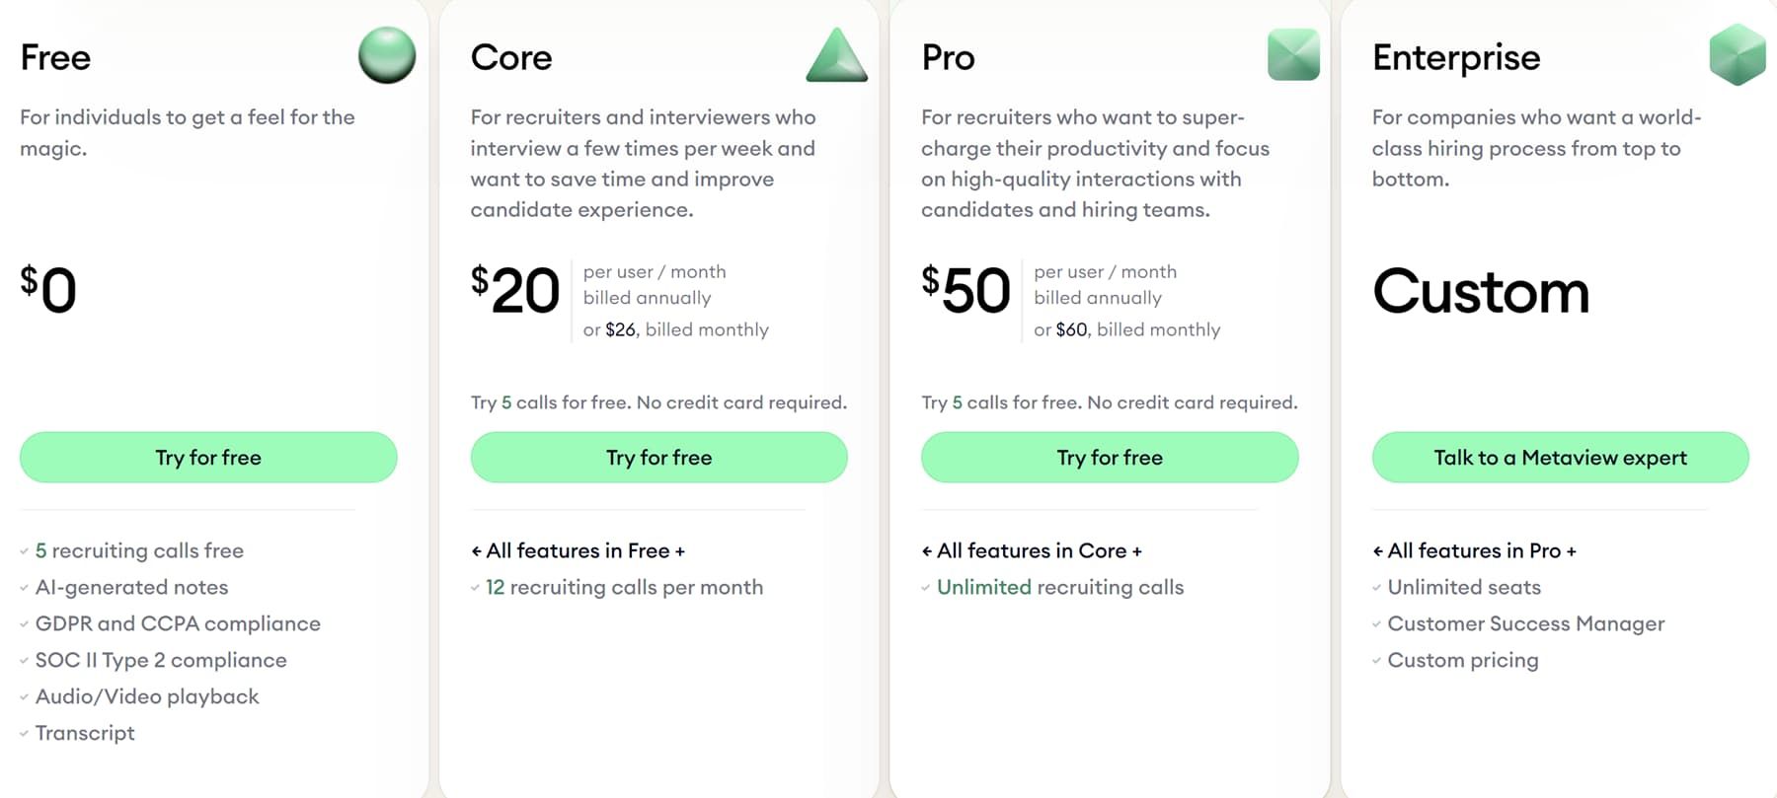
Task: Expand 'All features in Core' on Pro card
Action: point(1033,550)
